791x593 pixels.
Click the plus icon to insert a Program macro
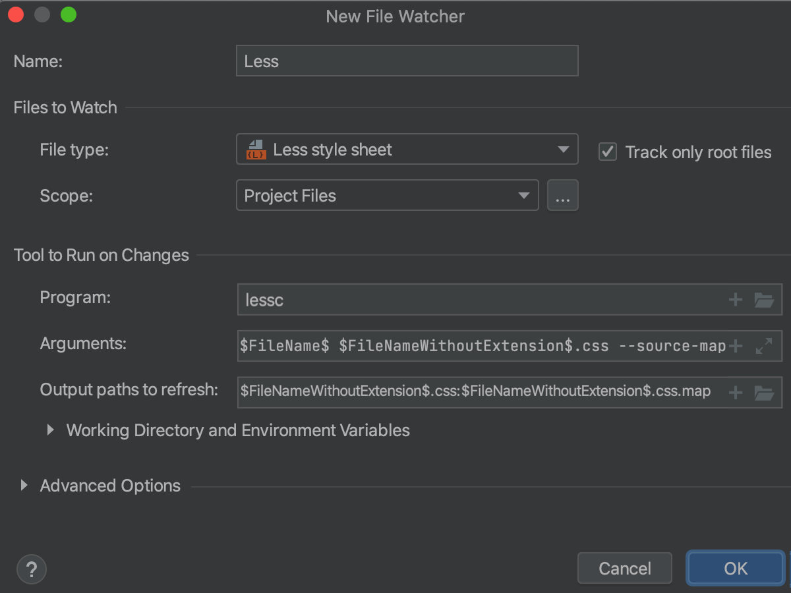pos(735,300)
